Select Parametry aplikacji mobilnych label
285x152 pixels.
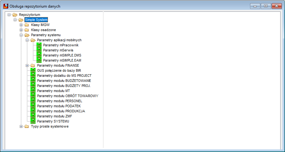[x=59, y=40]
